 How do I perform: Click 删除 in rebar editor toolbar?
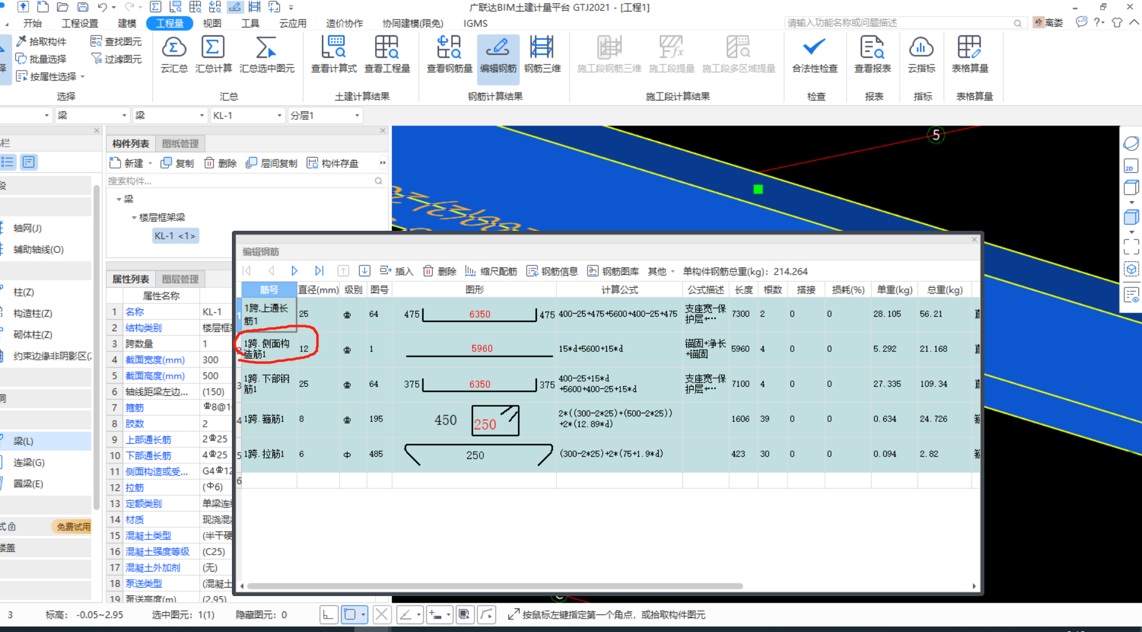[x=440, y=271]
